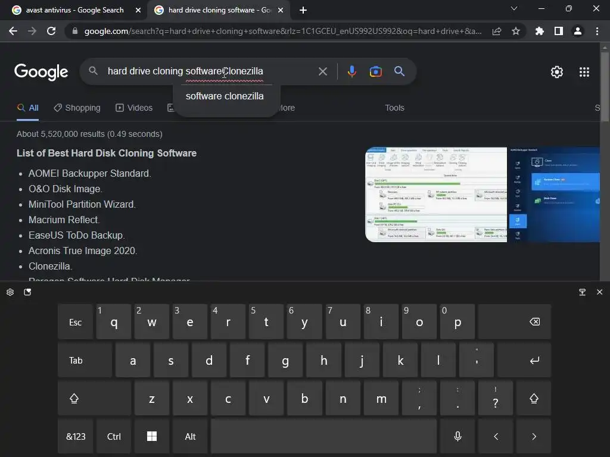Tap the right arrow key
Viewport: 610px width, 457px height.
(534, 437)
